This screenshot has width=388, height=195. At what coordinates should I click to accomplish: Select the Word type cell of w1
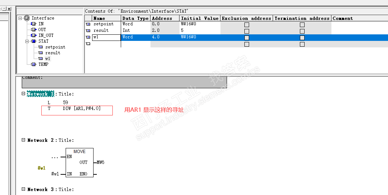tap(136, 37)
